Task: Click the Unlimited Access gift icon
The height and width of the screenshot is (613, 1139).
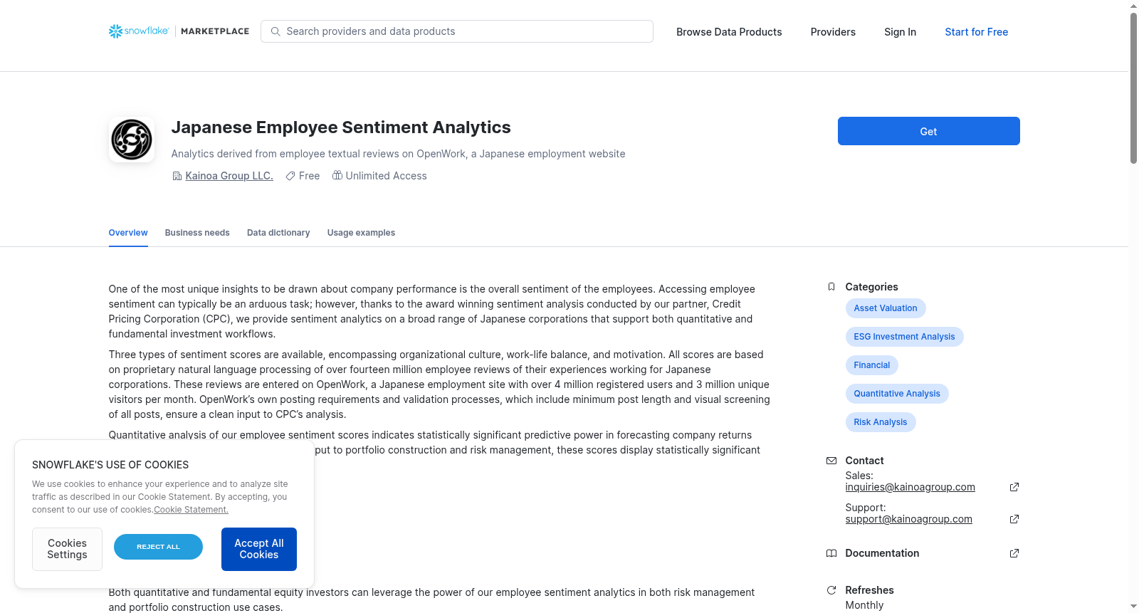Action: (337, 175)
